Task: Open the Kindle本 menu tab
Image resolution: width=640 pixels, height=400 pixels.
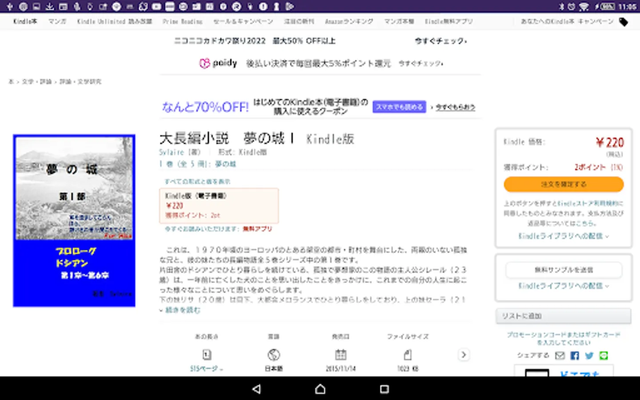Action: (25, 21)
